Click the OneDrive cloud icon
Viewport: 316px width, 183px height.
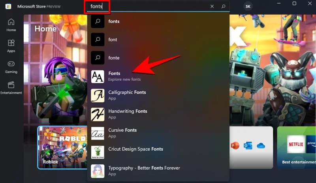261,145
